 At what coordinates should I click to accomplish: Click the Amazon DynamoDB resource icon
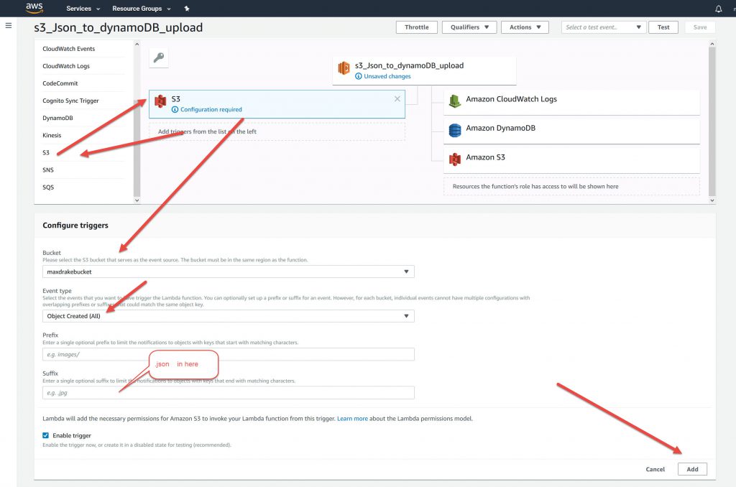point(454,130)
